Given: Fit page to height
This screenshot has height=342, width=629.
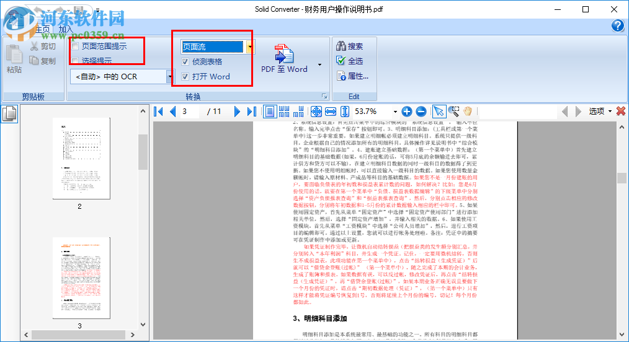Looking at the screenshot, I should point(345,112).
